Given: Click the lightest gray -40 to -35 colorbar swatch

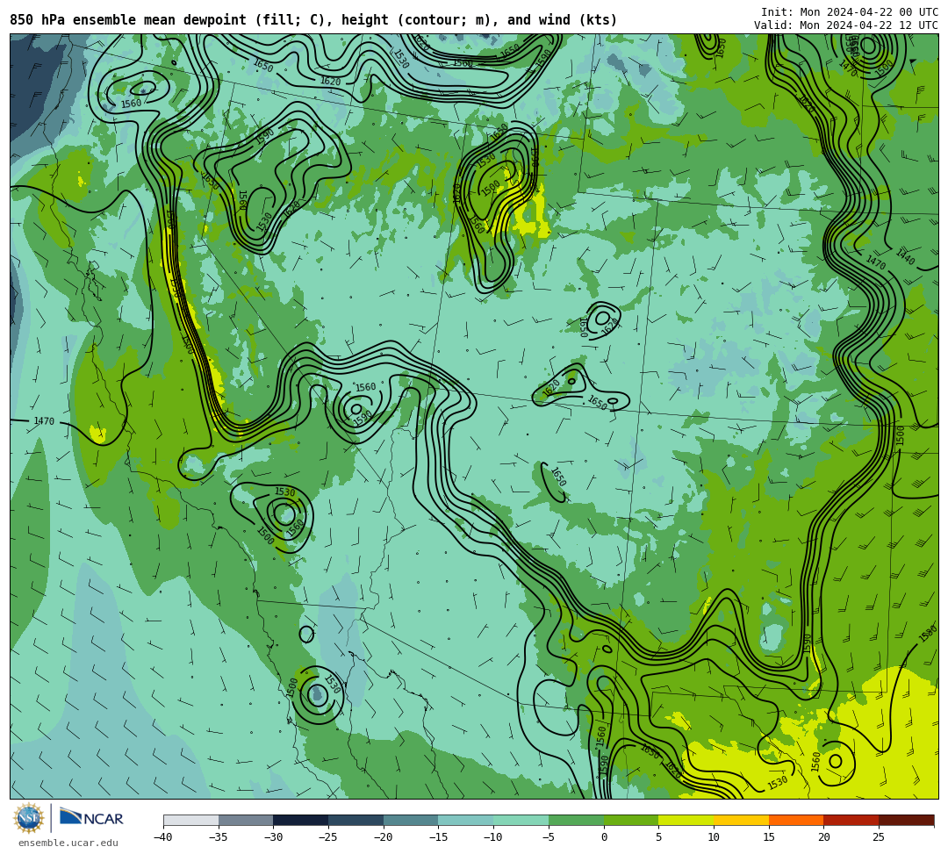Looking at the screenshot, I should (x=191, y=820).
